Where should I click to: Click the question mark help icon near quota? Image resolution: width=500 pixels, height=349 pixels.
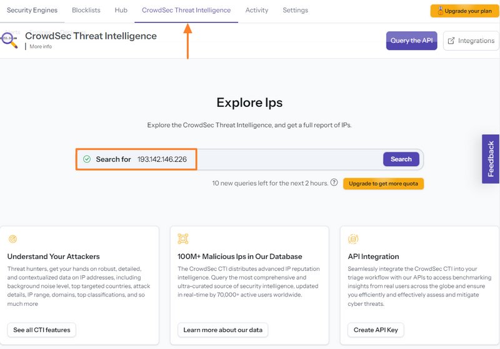pos(334,183)
